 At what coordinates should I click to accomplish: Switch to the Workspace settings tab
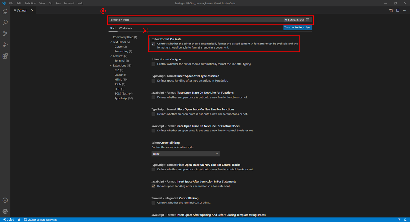point(126,28)
